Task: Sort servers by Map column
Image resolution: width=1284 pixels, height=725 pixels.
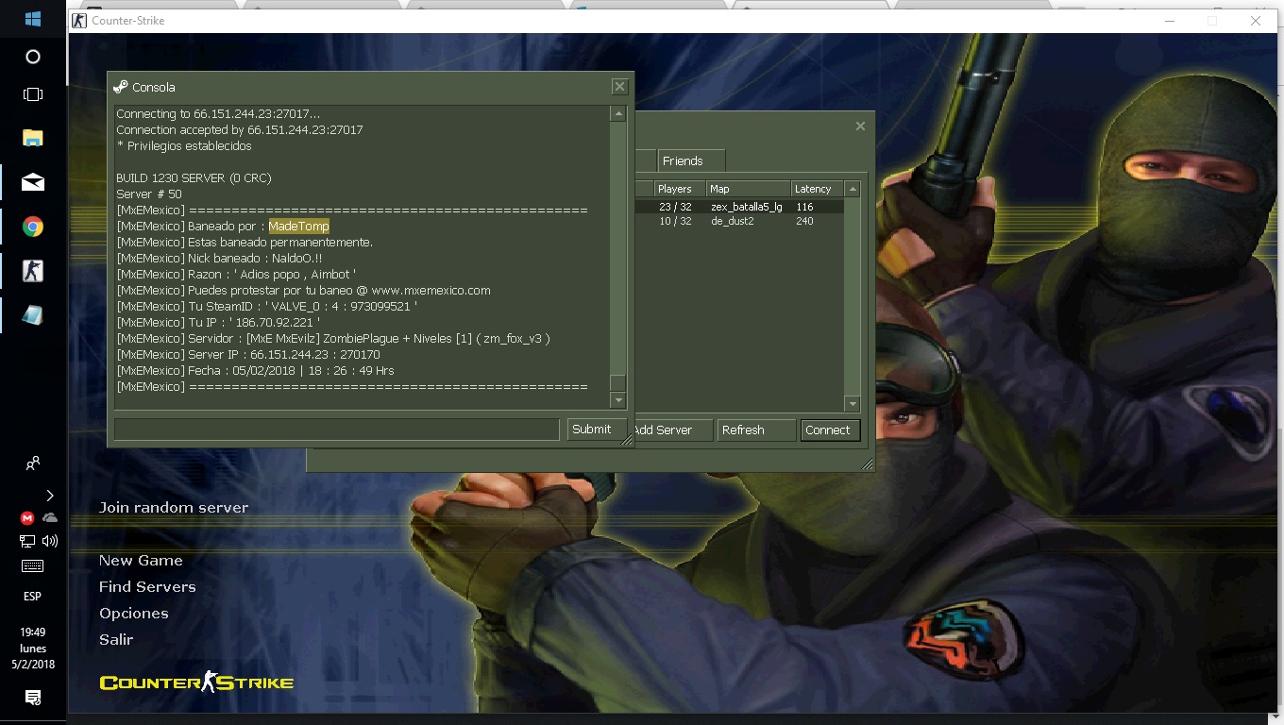Action: [749, 189]
